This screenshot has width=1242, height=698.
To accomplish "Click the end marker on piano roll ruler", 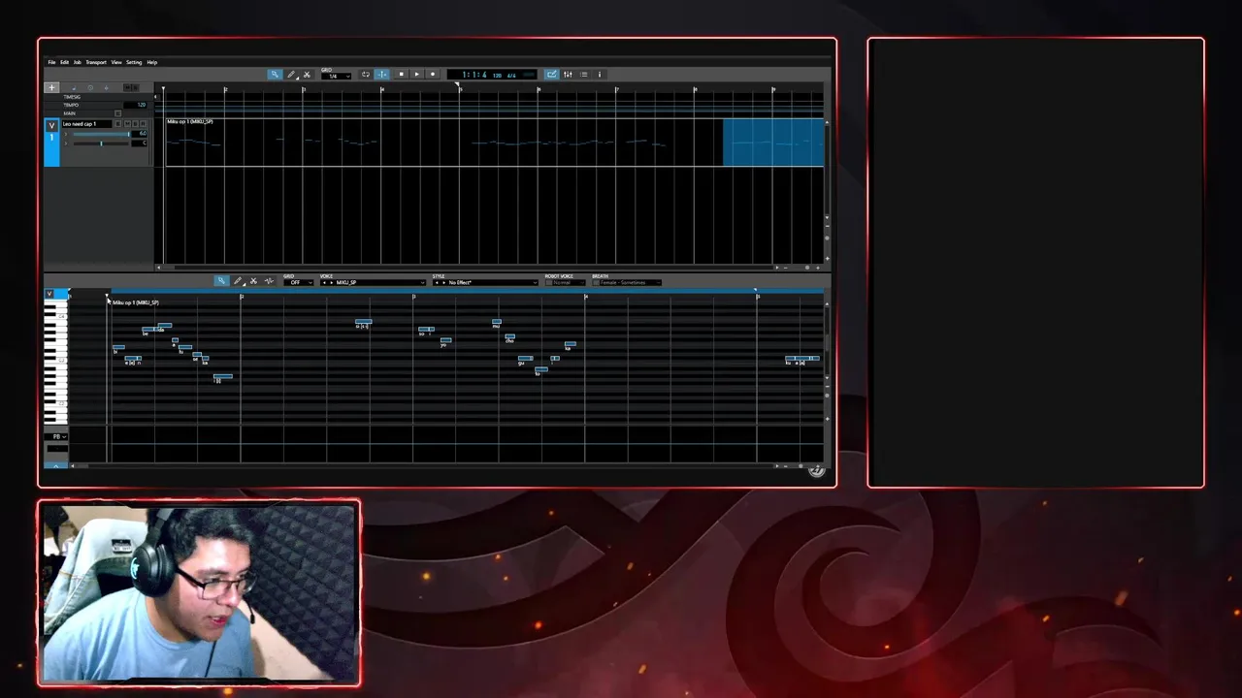I will click(756, 290).
